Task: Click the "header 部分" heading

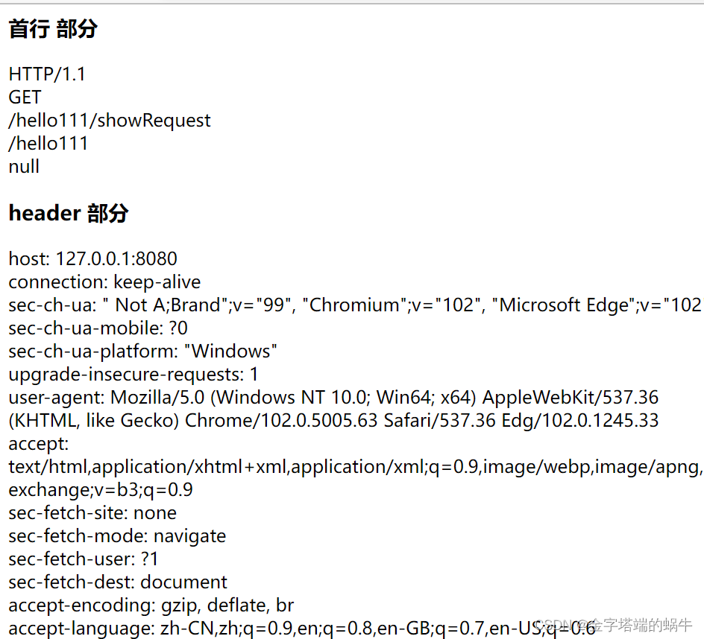Action: coord(69,214)
